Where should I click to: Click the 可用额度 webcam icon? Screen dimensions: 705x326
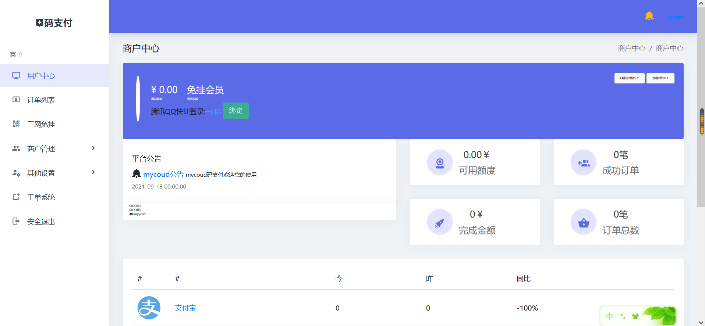pyautogui.click(x=440, y=162)
